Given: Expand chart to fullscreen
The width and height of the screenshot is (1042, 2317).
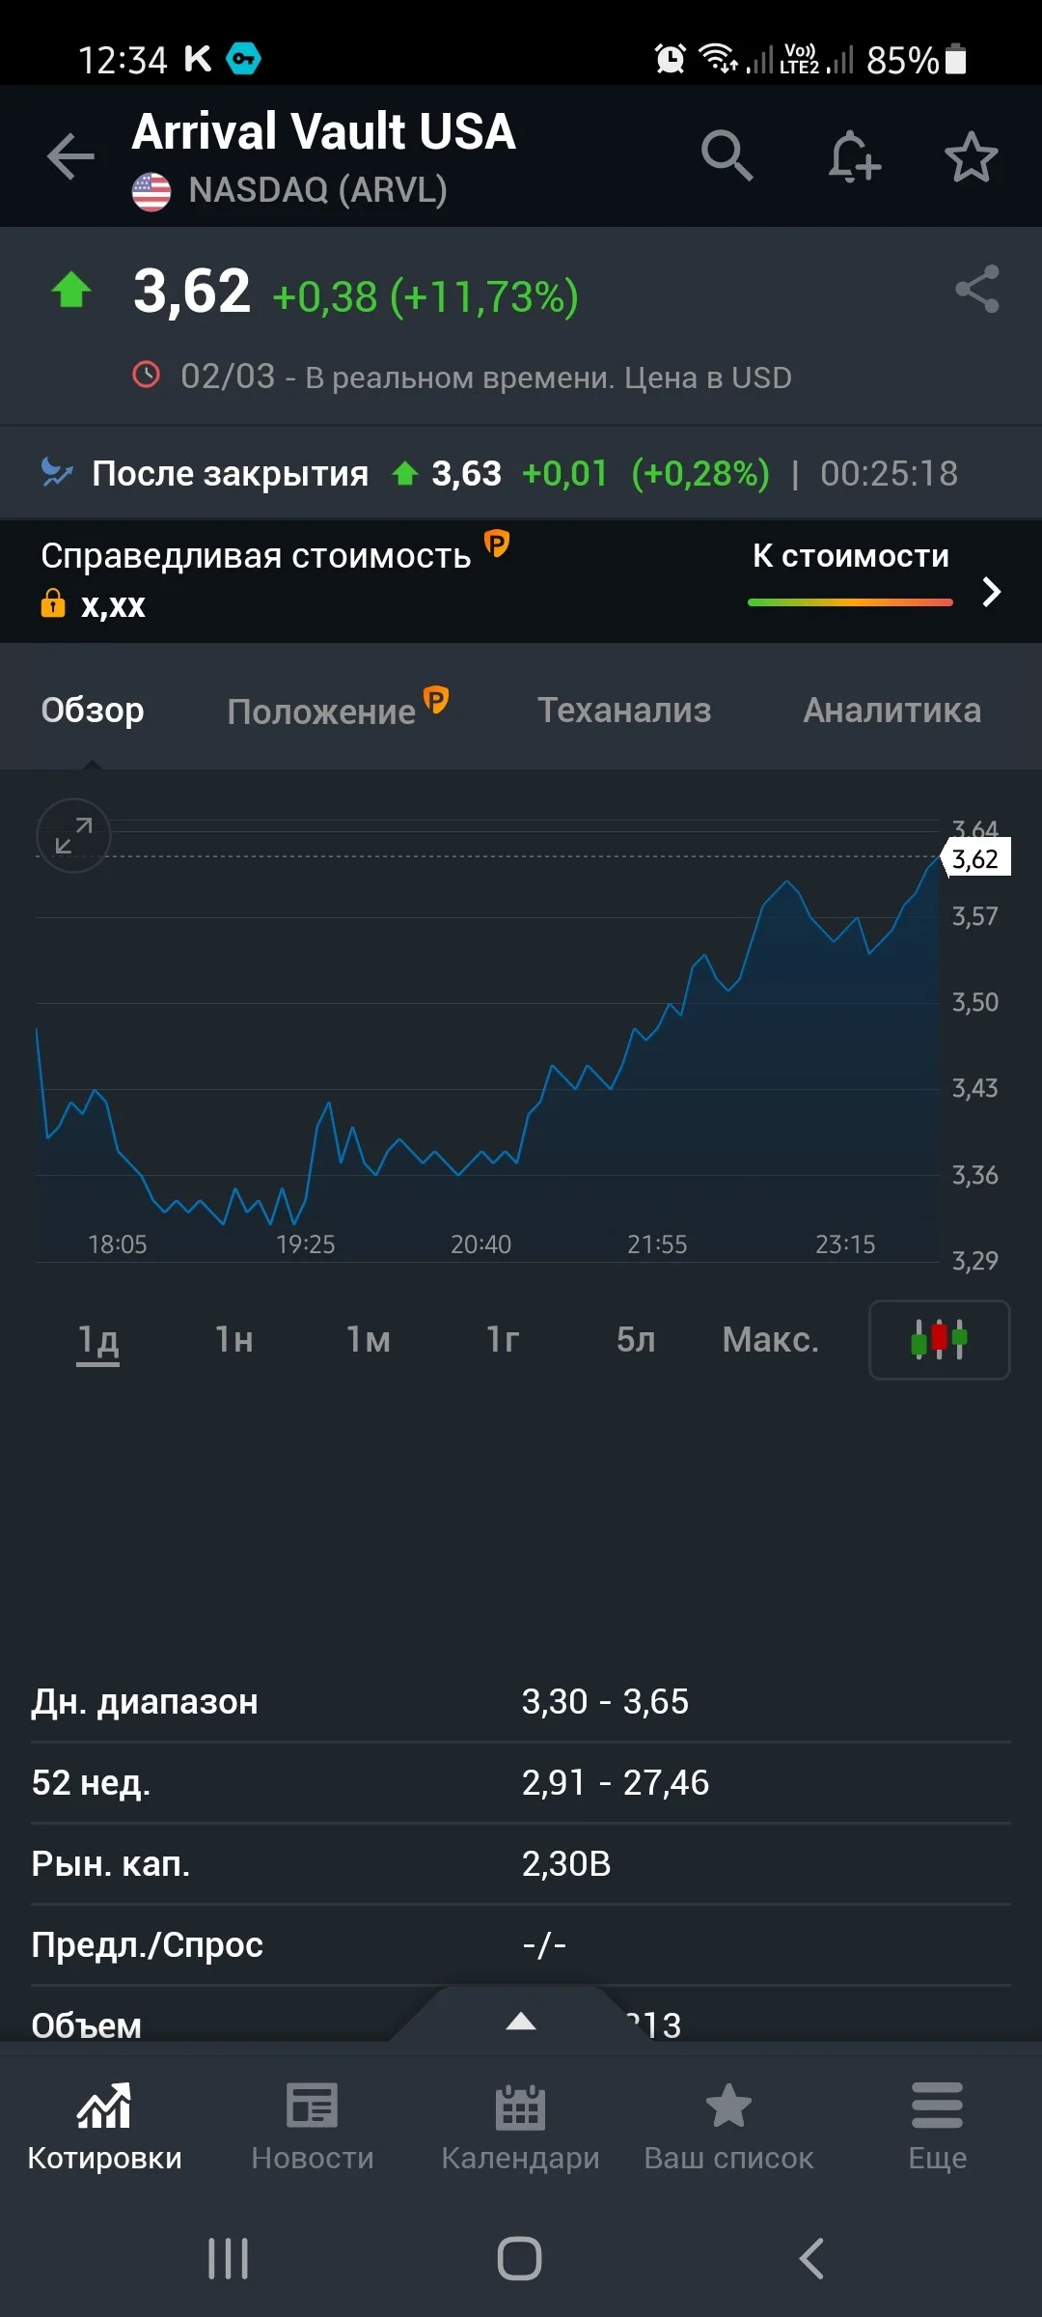Looking at the screenshot, I should click(x=73, y=835).
